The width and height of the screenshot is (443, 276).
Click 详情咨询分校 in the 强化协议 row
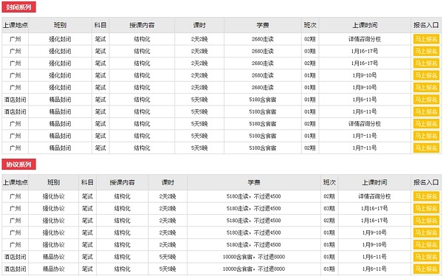click(x=374, y=196)
